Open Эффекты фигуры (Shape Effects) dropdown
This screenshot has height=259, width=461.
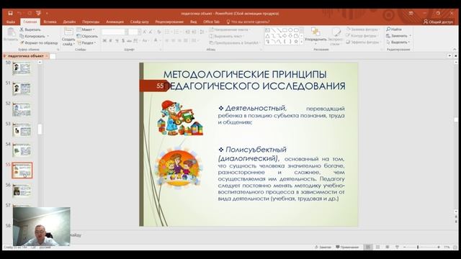pos(363,42)
